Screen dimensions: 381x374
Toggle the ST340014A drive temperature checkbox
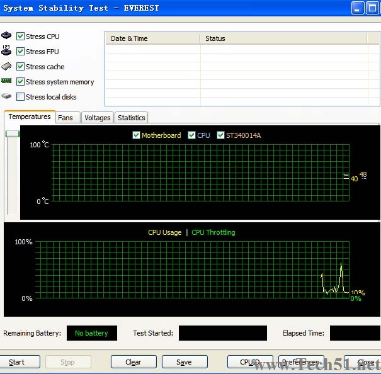[220, 135]
